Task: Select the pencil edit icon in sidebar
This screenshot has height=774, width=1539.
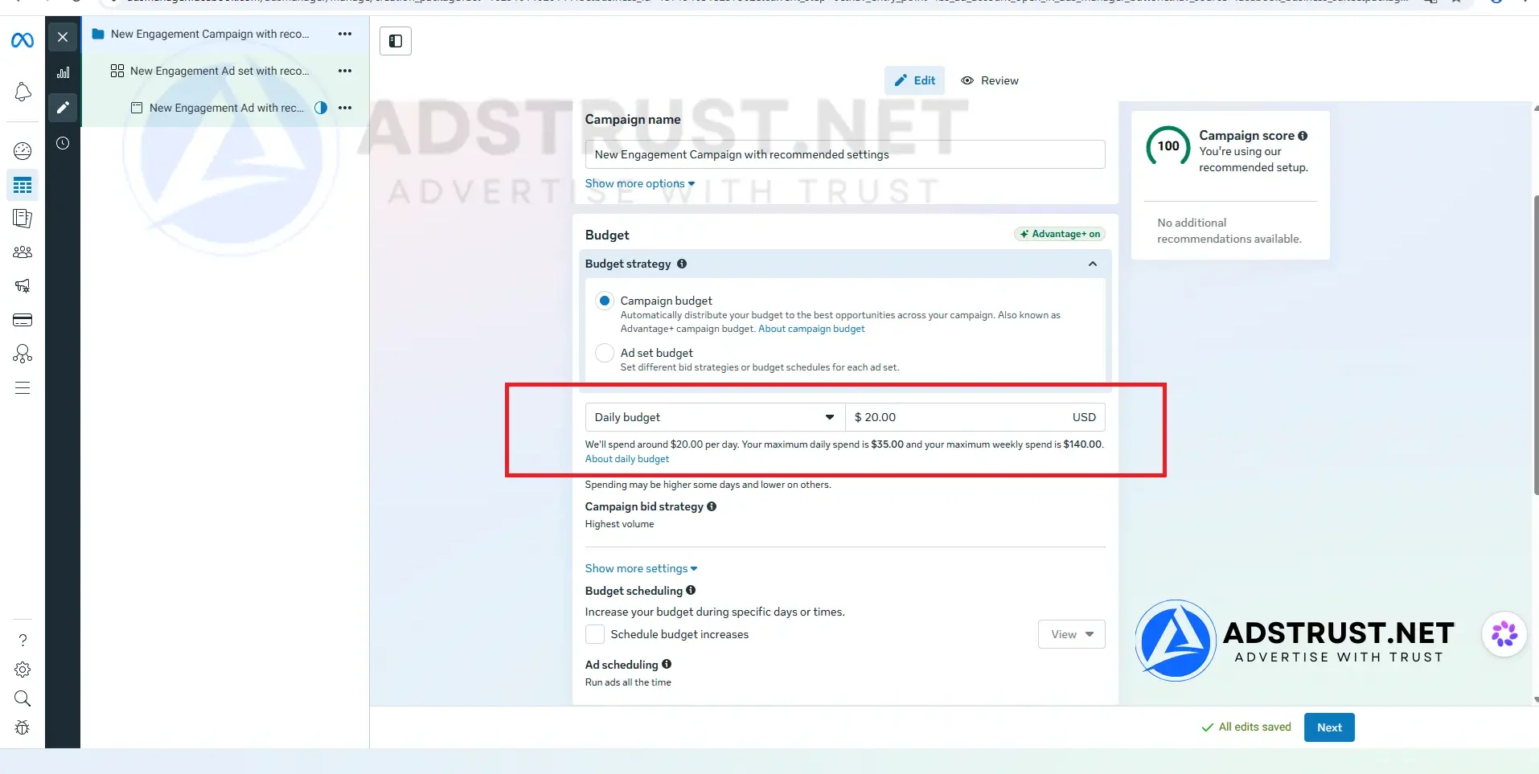Action: pyautogui.click(x=63, y=108)
